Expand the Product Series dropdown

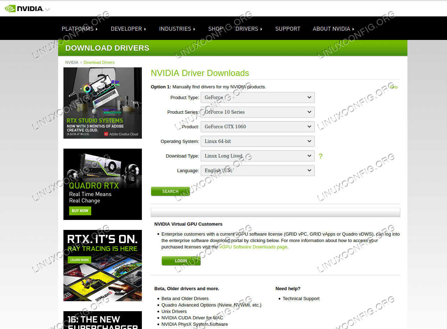pos(257,112)
